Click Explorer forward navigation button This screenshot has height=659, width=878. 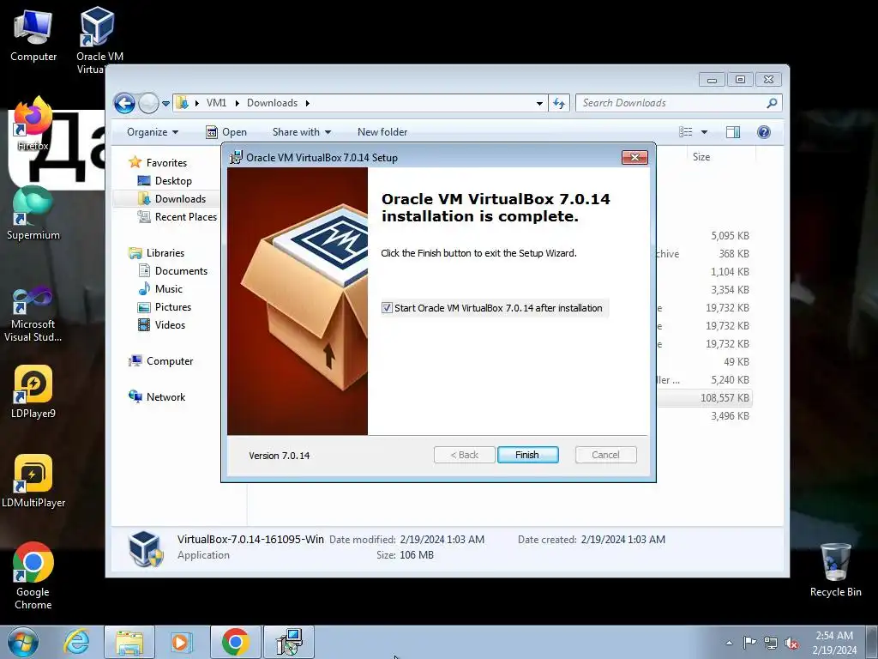148,103
